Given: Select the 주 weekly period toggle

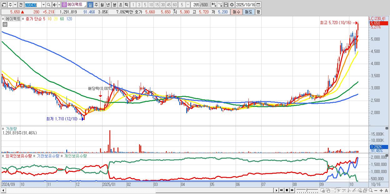Looking at the screenshot, I should click(96, 5).
